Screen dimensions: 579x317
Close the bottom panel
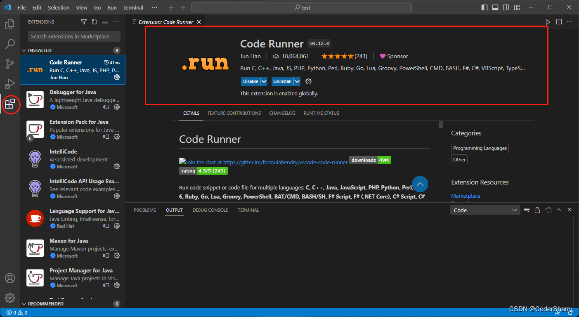coord(570,210)
